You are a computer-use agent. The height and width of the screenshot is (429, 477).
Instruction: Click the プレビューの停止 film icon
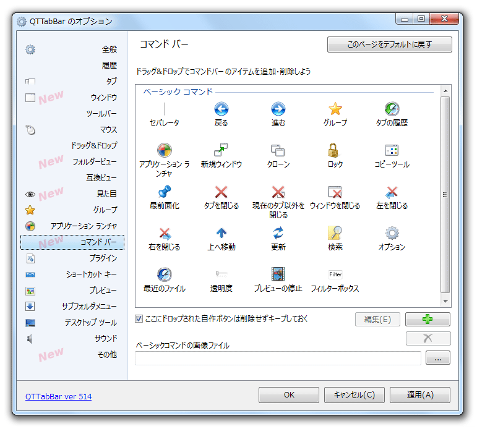278,274
